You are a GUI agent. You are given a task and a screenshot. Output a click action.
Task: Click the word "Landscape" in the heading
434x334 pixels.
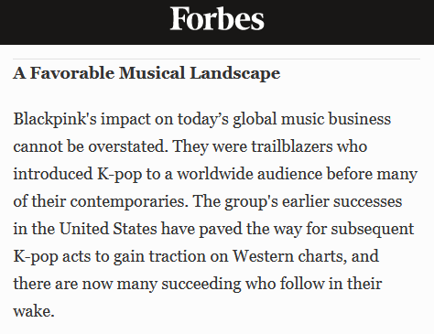pyautogui.click(x=235, y=73)
